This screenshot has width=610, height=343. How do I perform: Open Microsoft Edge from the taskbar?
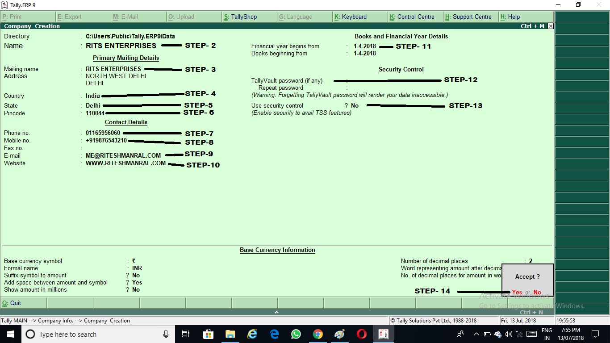click(274, 334)
